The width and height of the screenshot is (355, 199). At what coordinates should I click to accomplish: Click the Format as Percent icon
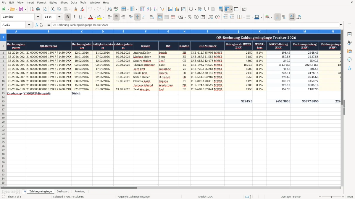point(190,17)
